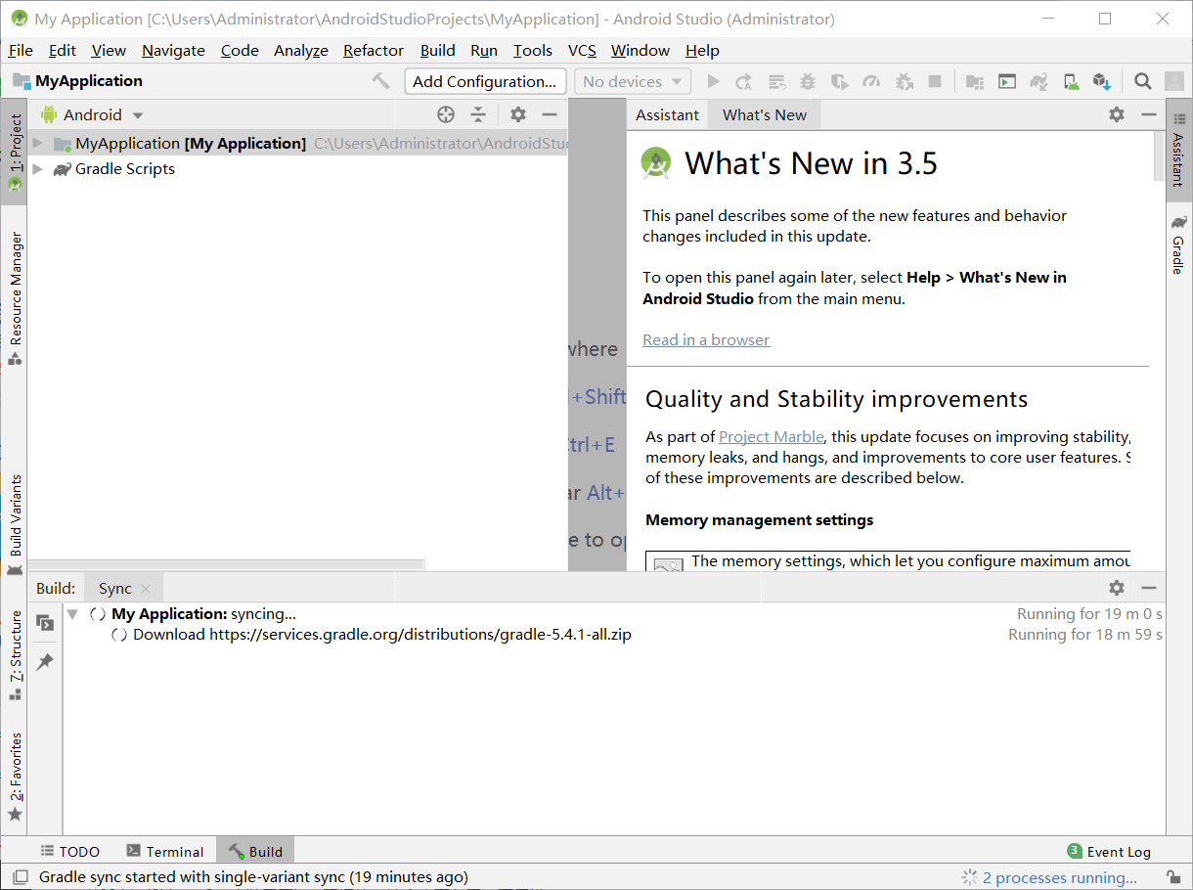Open the Event Log button
This screenshot has width=1193, height=890.
pyautogui.click(x=1109, y=852)
